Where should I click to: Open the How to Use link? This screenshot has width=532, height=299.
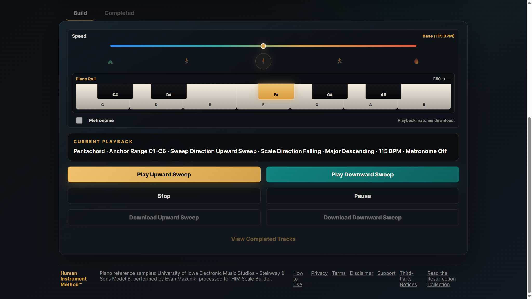click(x=298, y=279)
